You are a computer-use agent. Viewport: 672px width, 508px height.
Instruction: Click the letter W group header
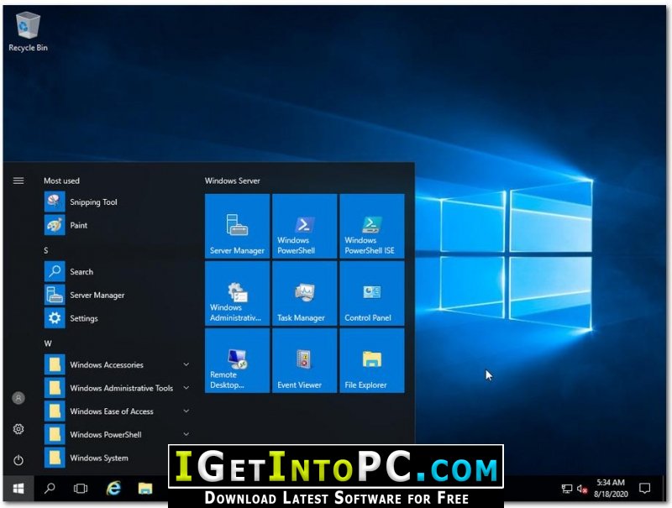click(x=48, y=343)
